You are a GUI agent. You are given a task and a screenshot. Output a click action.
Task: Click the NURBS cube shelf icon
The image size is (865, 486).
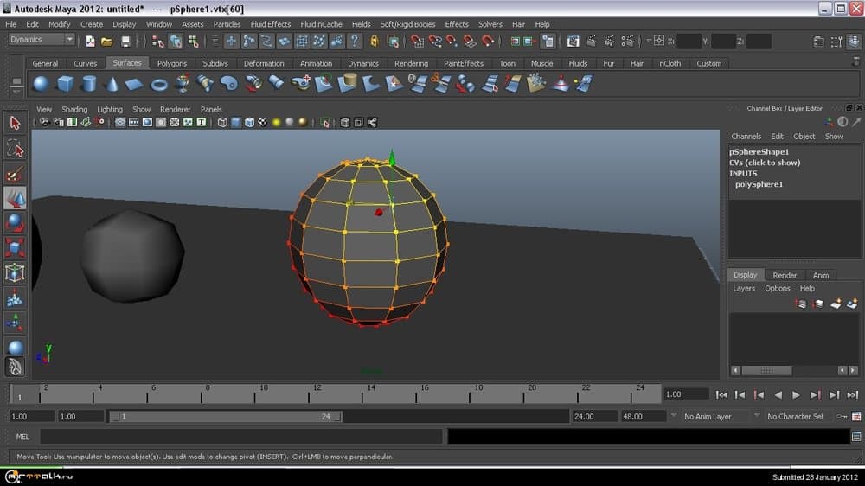coord(65,84)
